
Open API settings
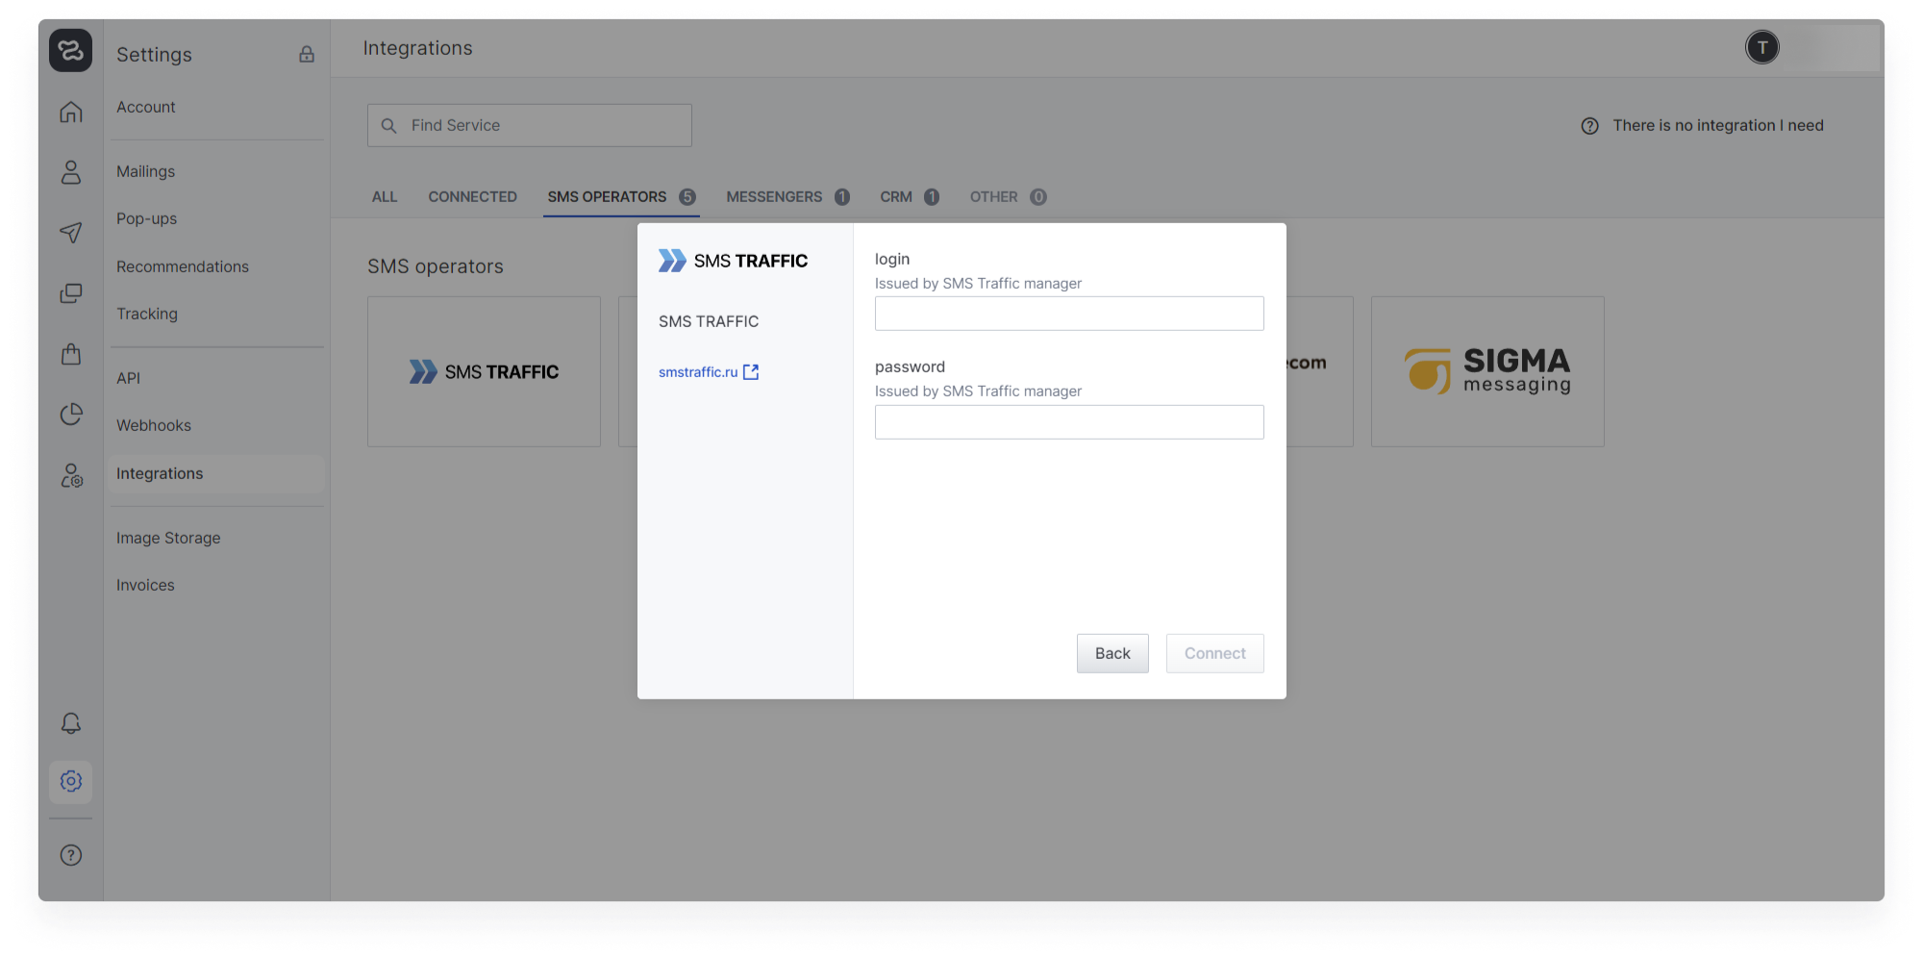coord(129,378)
